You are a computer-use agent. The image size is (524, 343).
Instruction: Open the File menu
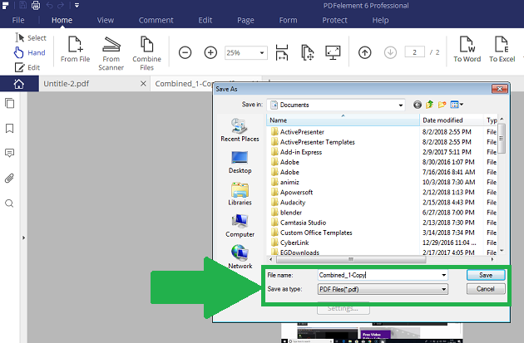pyautogui.click(x=18, y=20)
